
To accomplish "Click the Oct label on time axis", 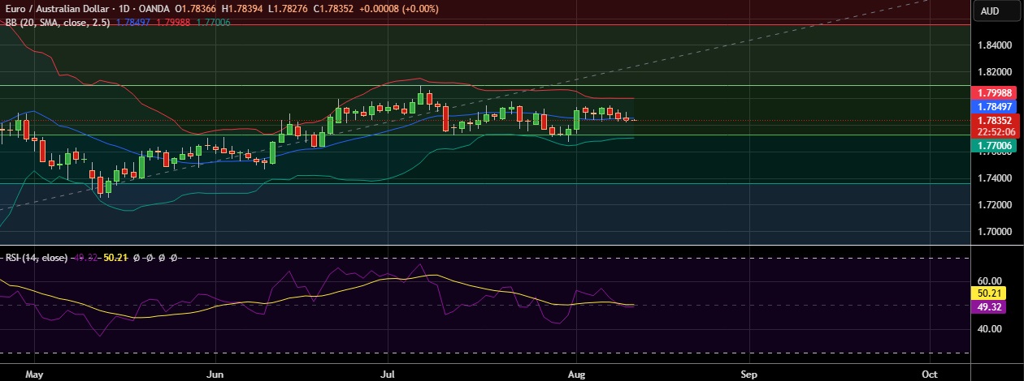I will click(x=930, y=375).
